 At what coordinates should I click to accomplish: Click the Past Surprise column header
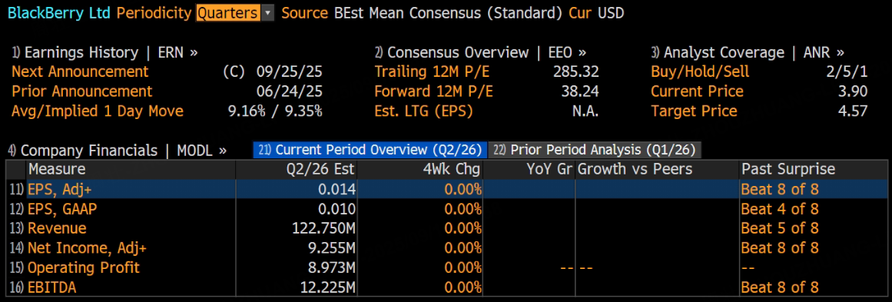pos(788,169)
